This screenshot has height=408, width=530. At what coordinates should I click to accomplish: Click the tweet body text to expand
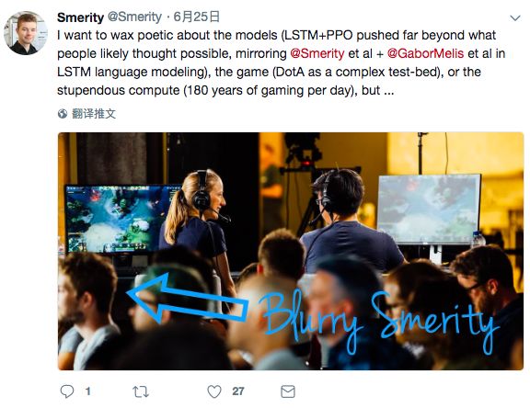tap(281, 62)
